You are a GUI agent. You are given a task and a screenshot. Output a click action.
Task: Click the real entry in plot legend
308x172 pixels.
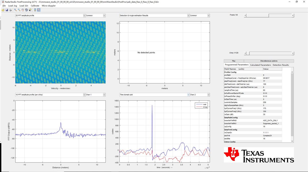click(x=205, y=104)
